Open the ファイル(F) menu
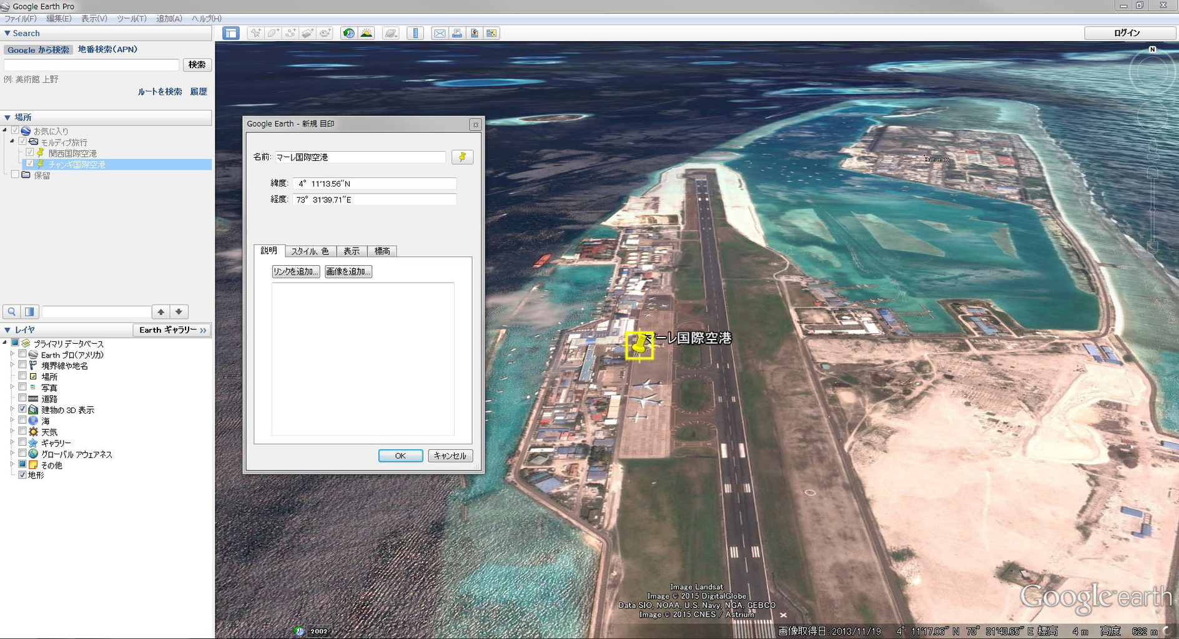Viewport: 1179px width, 639px height. coord(21,19)
